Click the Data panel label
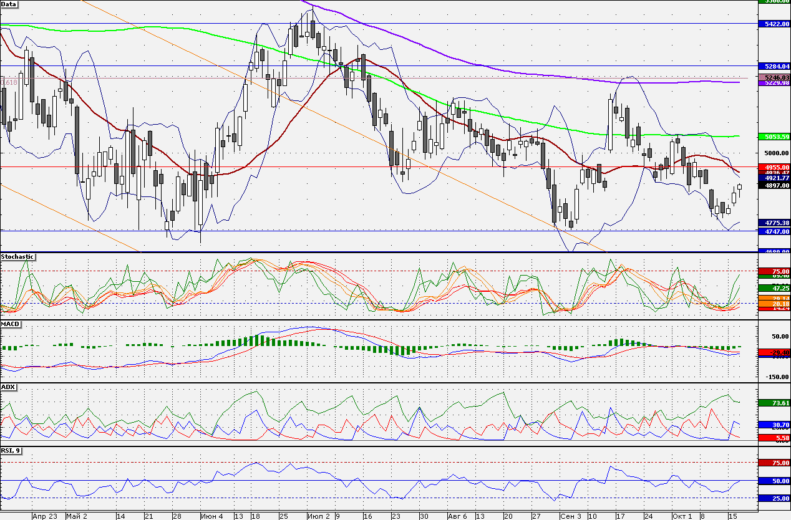Image resolution: width=791 pixels, height=520 pixels. click(x=9, y=4)
